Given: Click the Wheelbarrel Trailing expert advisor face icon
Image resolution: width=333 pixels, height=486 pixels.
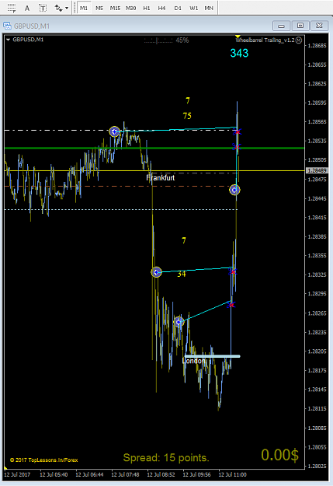Looking at the screenshot, I should pos(299,40).
